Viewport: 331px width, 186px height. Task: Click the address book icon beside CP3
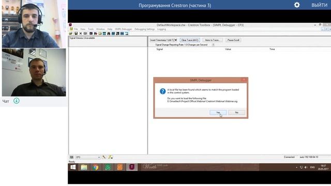[x=71, y=157]
